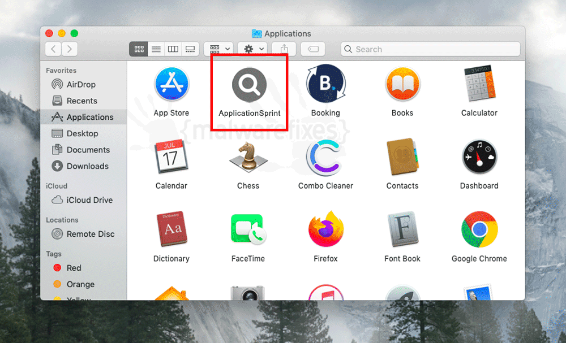The image size is (566, 343).
Task: Select the Google Chrome app icon
Action: coord(479,229)
